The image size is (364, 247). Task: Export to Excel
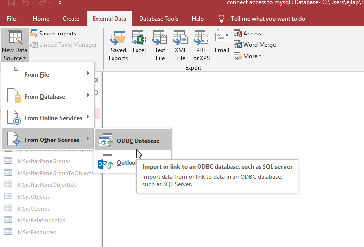139,42
